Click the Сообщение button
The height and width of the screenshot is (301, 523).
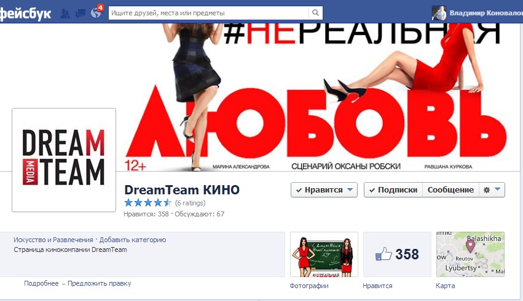(x=450, y=190)
